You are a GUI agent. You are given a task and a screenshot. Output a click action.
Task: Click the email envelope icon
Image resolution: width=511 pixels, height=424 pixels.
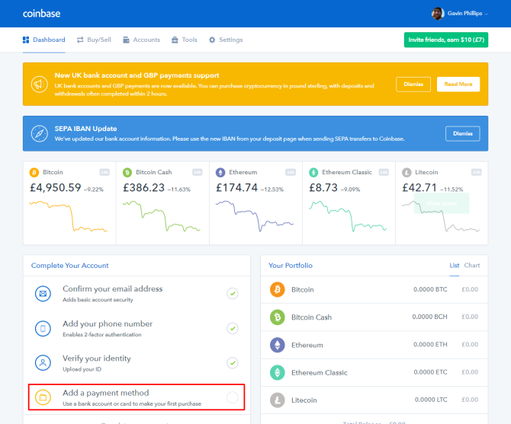click(x=43, y=294)
